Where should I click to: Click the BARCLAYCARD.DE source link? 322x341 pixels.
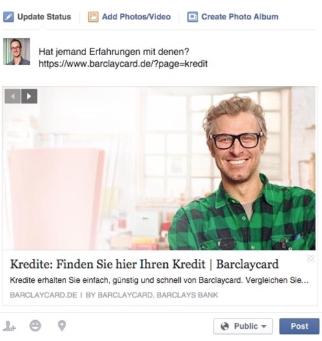[x=43, y=295]
